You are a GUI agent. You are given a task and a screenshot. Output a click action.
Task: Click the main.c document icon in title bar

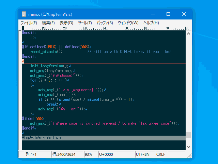(x=24, y=14)
